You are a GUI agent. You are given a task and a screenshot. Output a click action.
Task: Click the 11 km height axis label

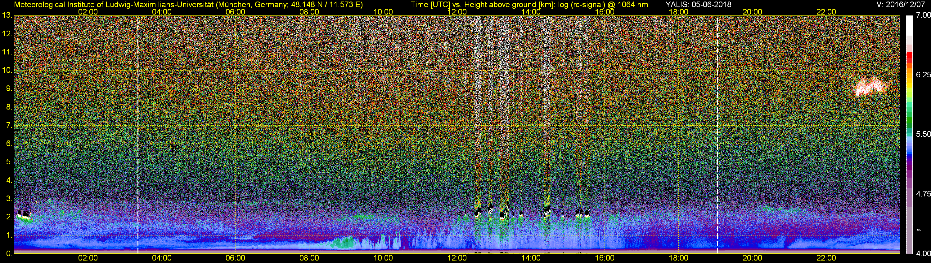click(7, 52)
